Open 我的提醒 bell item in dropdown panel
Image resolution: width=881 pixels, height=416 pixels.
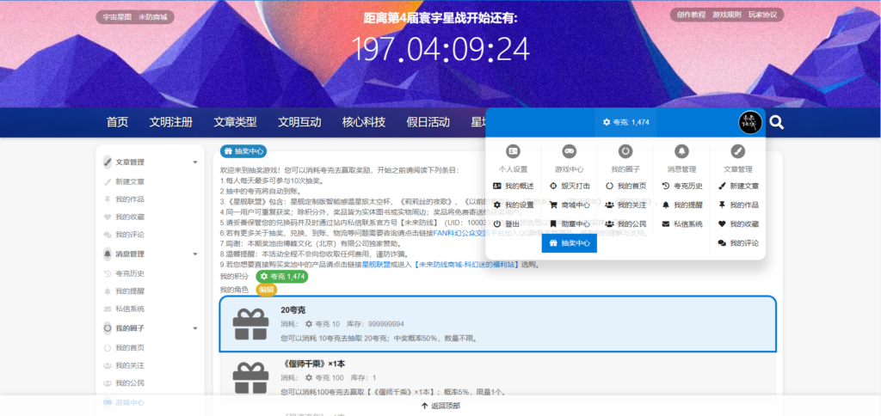[x=681, y=205]
